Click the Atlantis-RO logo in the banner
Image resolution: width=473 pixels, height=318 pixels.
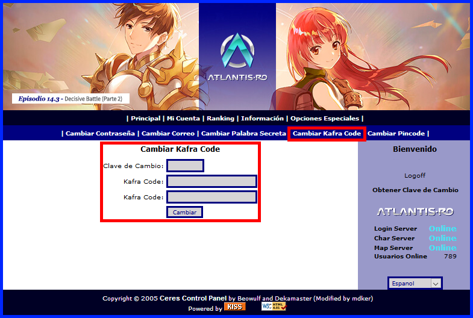tap(237, 57)
